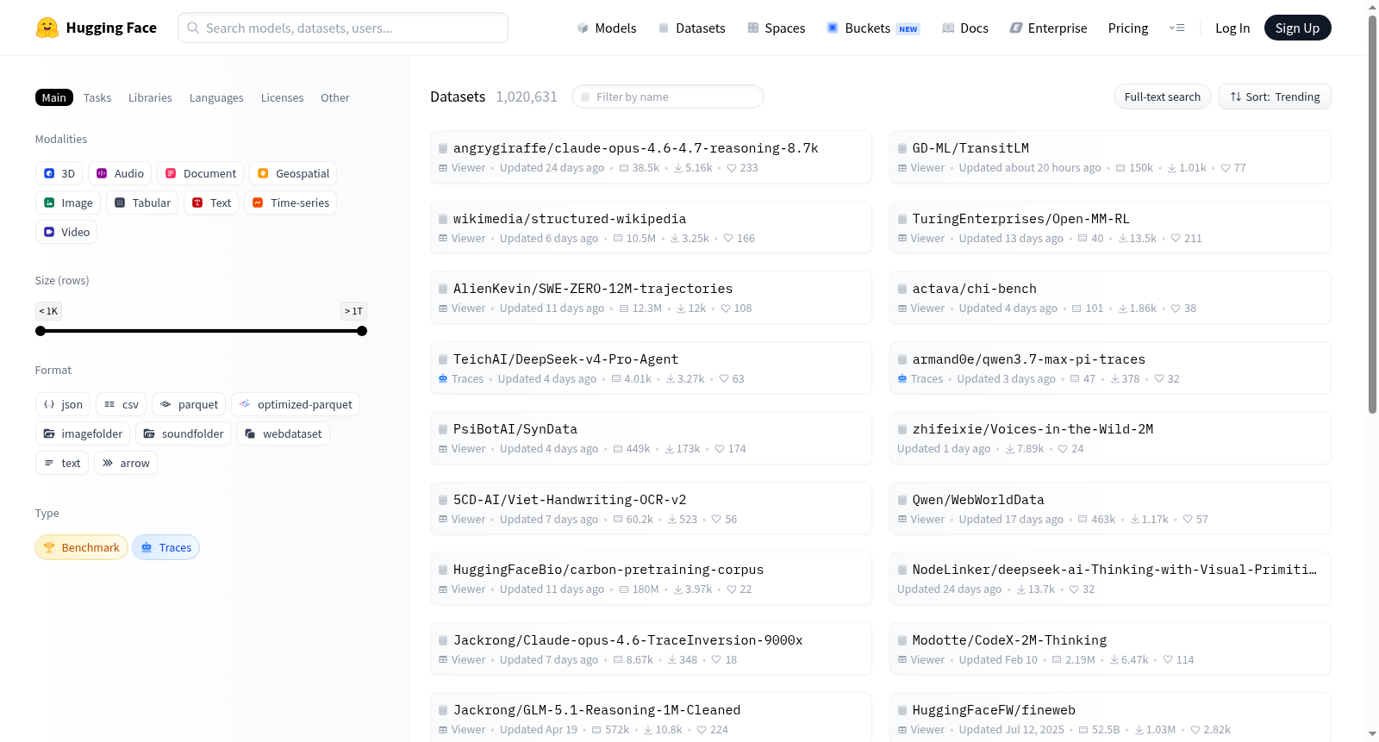Open the Qwen/WebWorldData dataset card
This screenshot has width=1379, height=742.
pos(1110,508)
